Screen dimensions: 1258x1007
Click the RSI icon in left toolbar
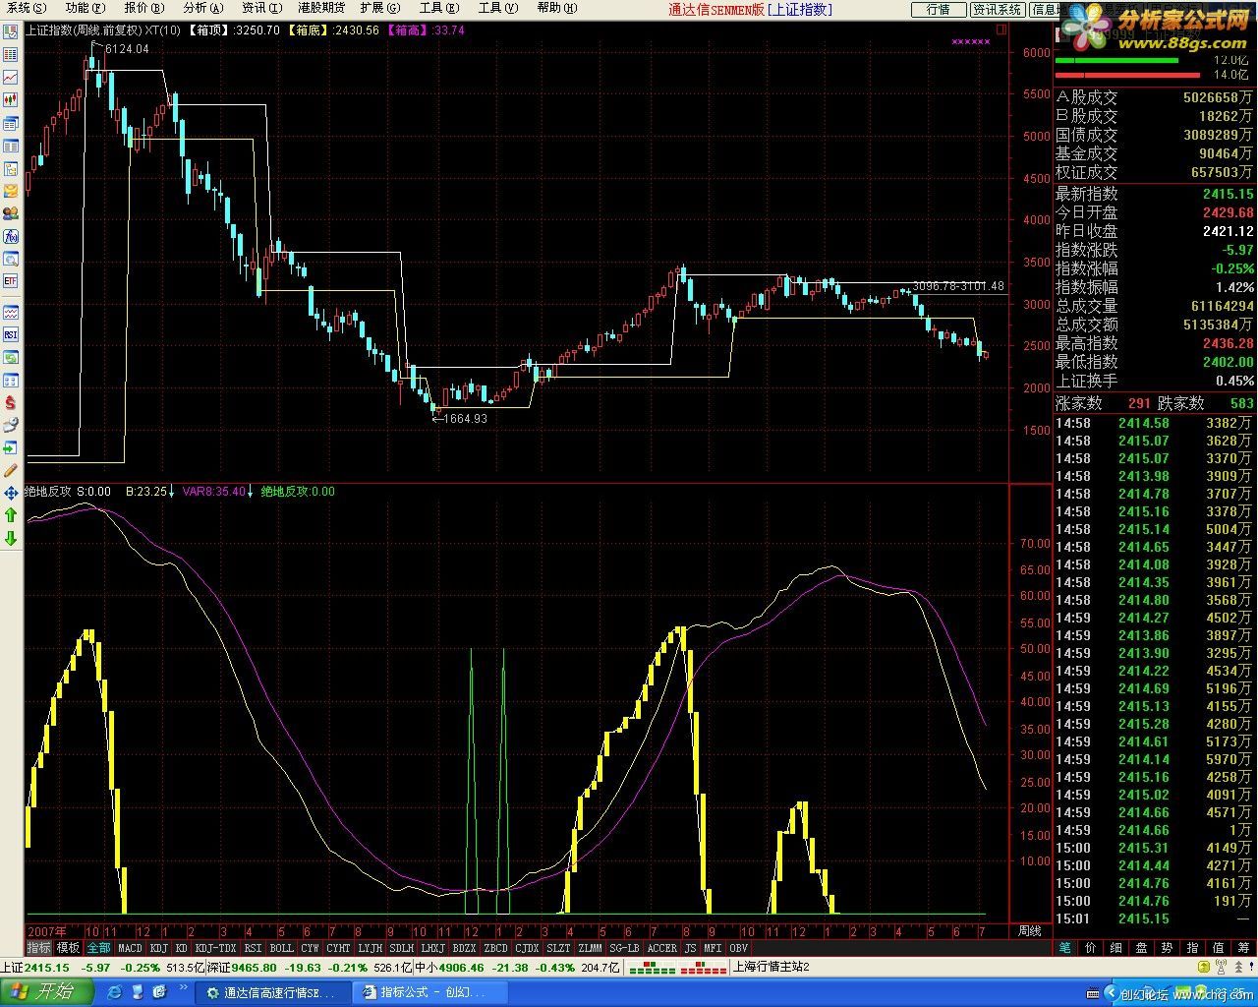(11, 334)
